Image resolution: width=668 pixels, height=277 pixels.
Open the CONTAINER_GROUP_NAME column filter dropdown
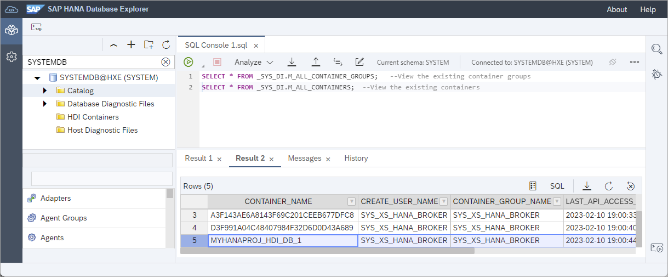click(x=557, y=201)
